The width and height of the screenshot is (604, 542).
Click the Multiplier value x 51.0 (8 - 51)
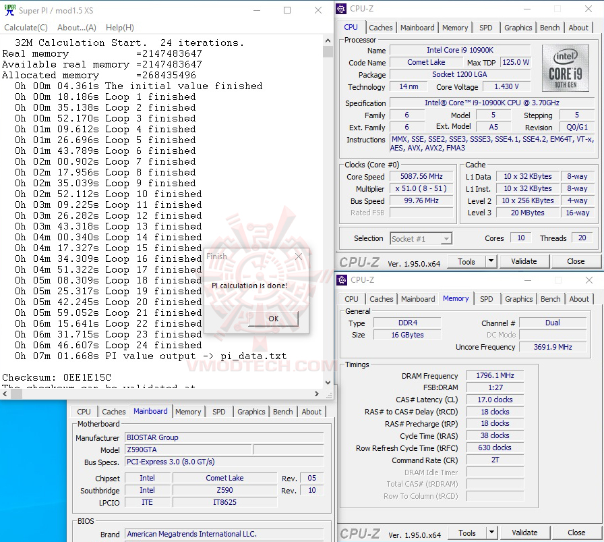(421, 188)
